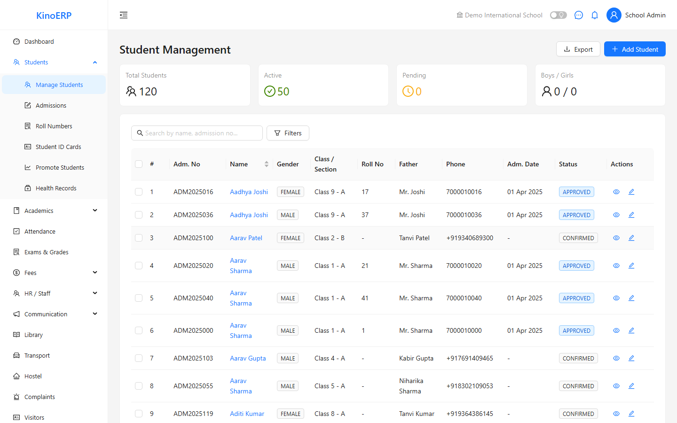Select checkbox for row ADM2025103
This screenshot has height=423, width=677.
[139, 358]
